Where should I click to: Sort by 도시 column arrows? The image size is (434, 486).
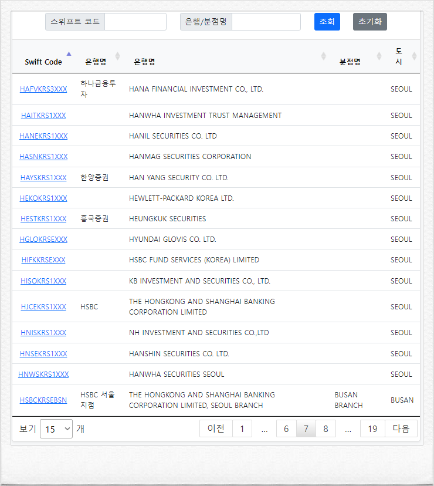[414, 56]
